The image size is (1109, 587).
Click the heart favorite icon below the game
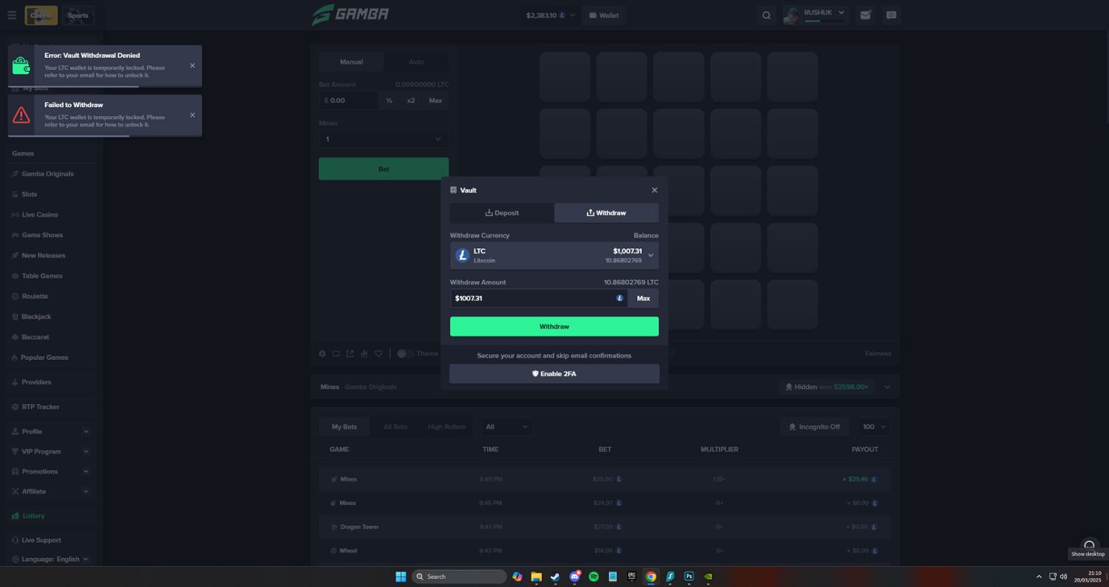379,353
